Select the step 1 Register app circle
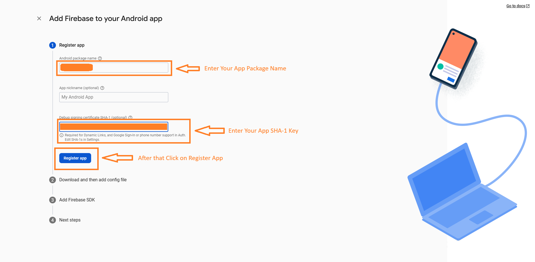 point(53,45)
